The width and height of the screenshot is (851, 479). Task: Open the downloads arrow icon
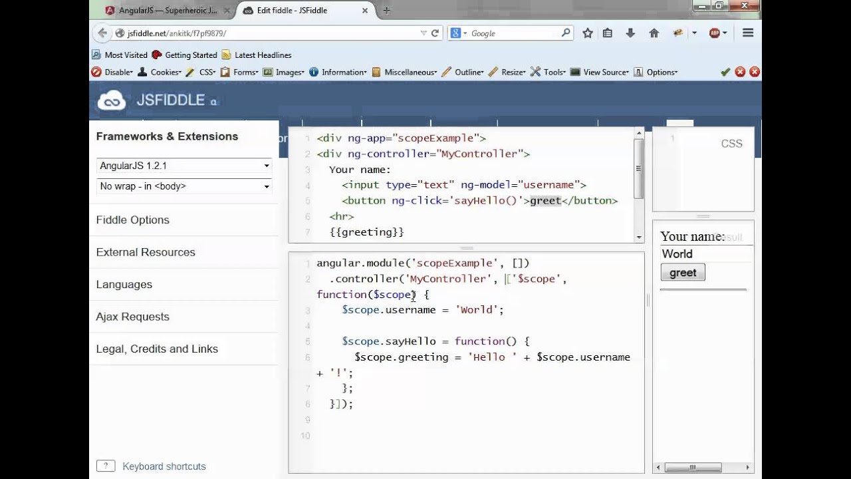630,33
